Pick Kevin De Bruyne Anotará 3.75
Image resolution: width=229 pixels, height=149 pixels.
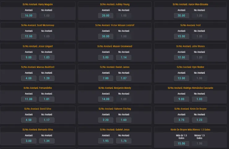click(x=181, y=120)
